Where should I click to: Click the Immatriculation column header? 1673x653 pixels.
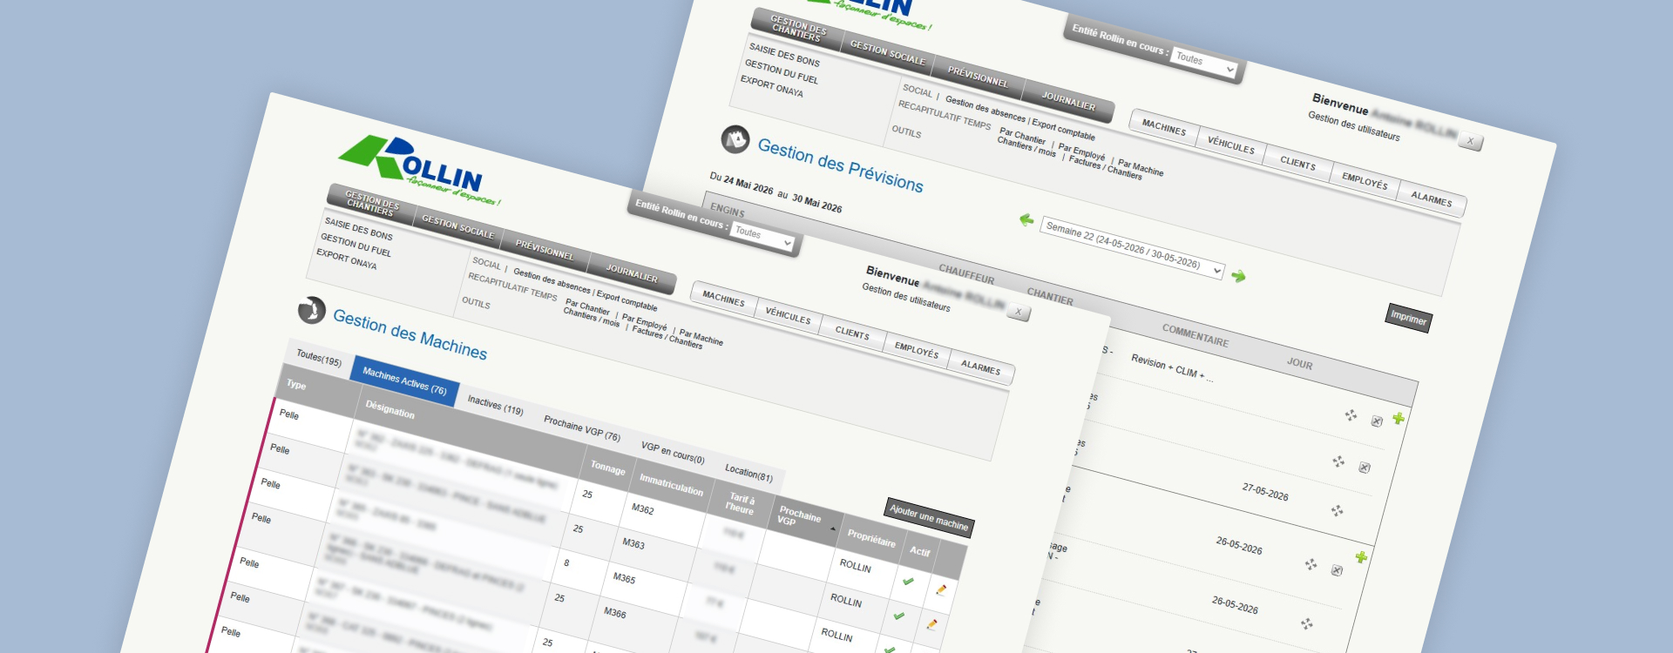[x=671, y=485]
